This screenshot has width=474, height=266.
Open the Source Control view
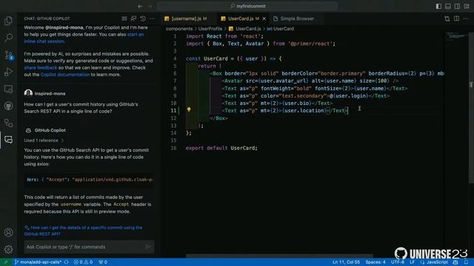click(x=8, y=55)
